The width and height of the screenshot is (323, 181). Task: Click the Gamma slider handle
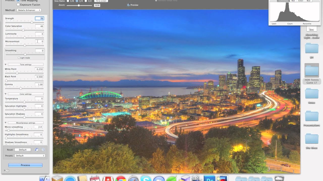point(21,88)
